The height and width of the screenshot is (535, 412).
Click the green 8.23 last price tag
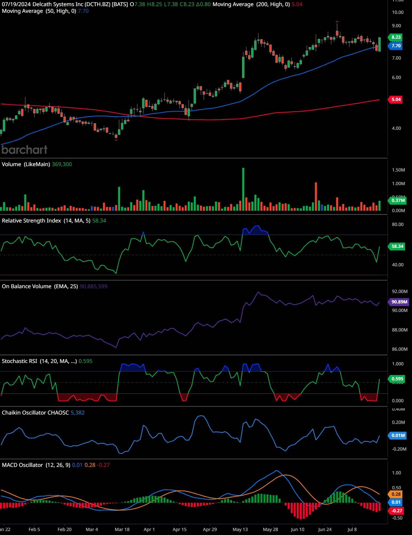[396, 37]
